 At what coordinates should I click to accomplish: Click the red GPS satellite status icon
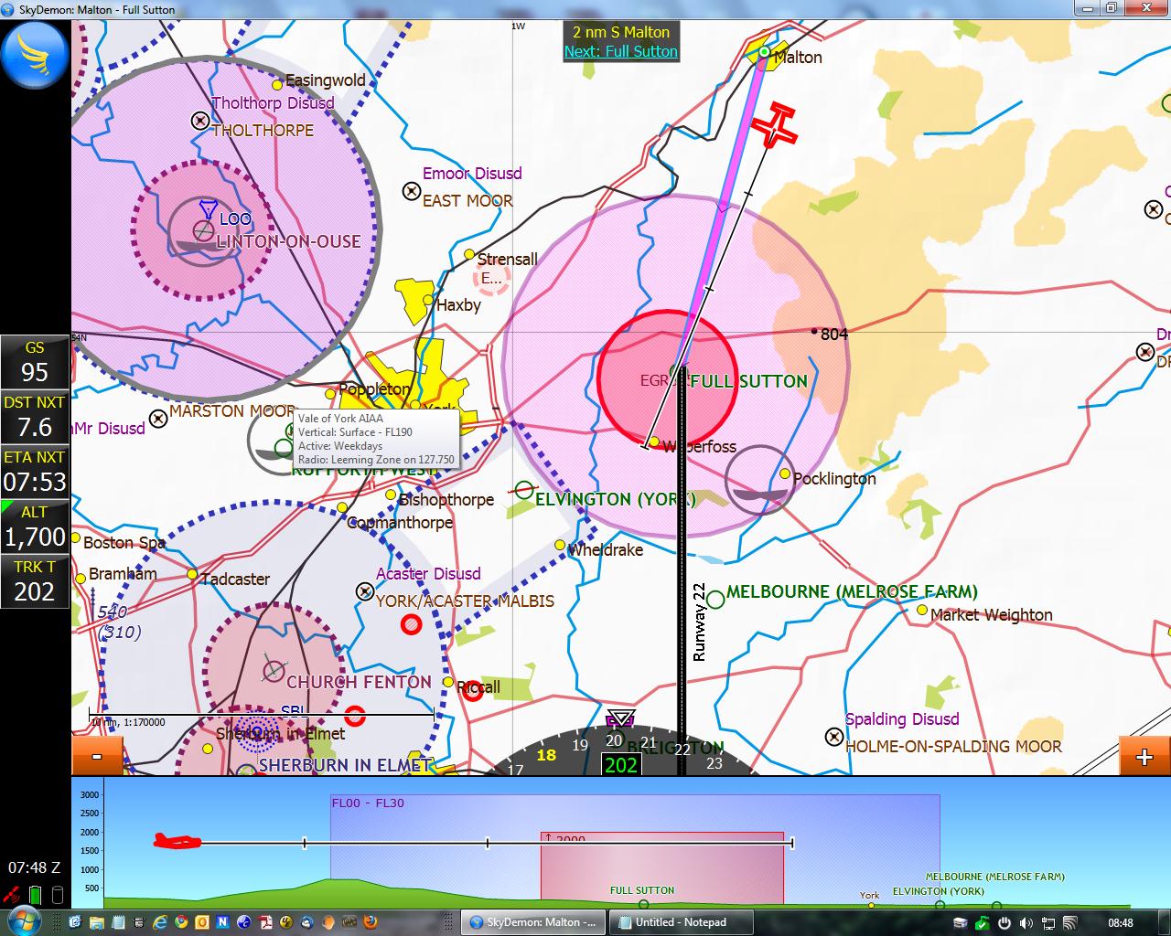(13, 894)
